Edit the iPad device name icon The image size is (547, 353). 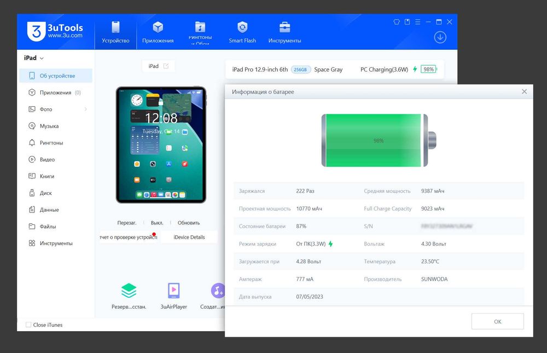166,66
